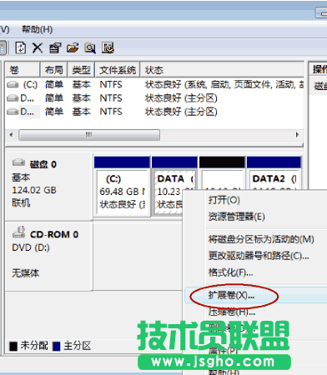Click the magnifier search toolbar icon
The width and height of the screenshot is (327, 375).
click(90, 47)
